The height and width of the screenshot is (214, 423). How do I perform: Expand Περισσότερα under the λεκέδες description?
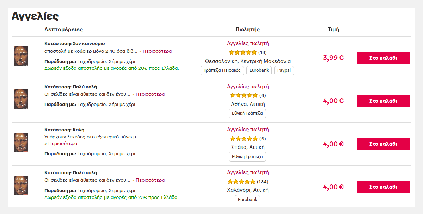coord(63,144)
